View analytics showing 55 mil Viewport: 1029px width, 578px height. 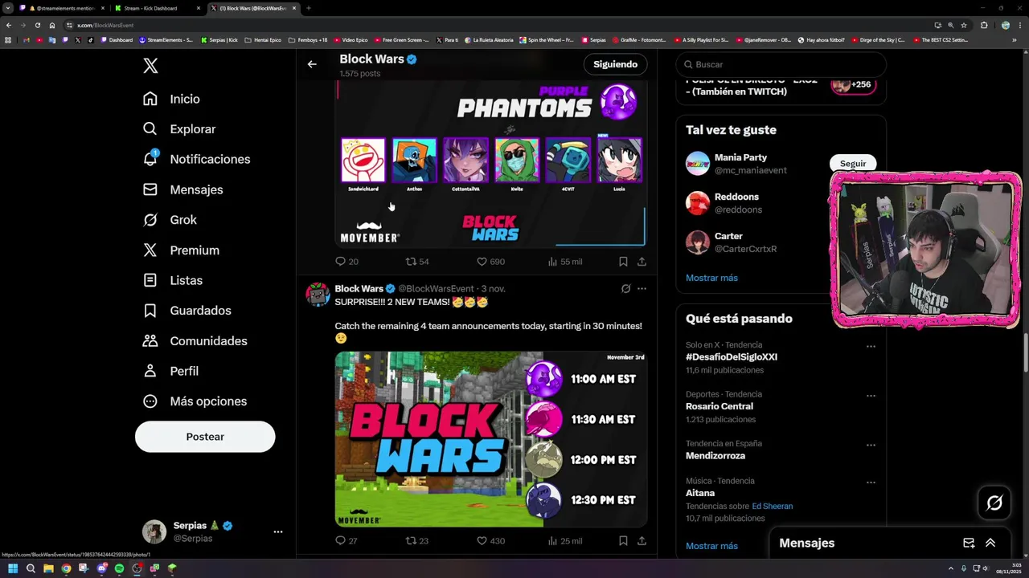pyautogui.click(x=564, y=262)
